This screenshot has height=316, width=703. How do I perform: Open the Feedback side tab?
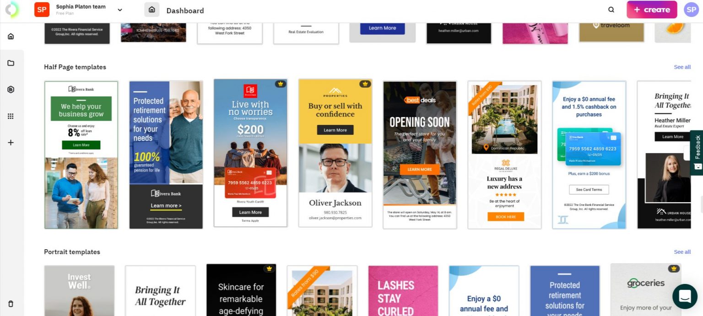tap(697, 153)
